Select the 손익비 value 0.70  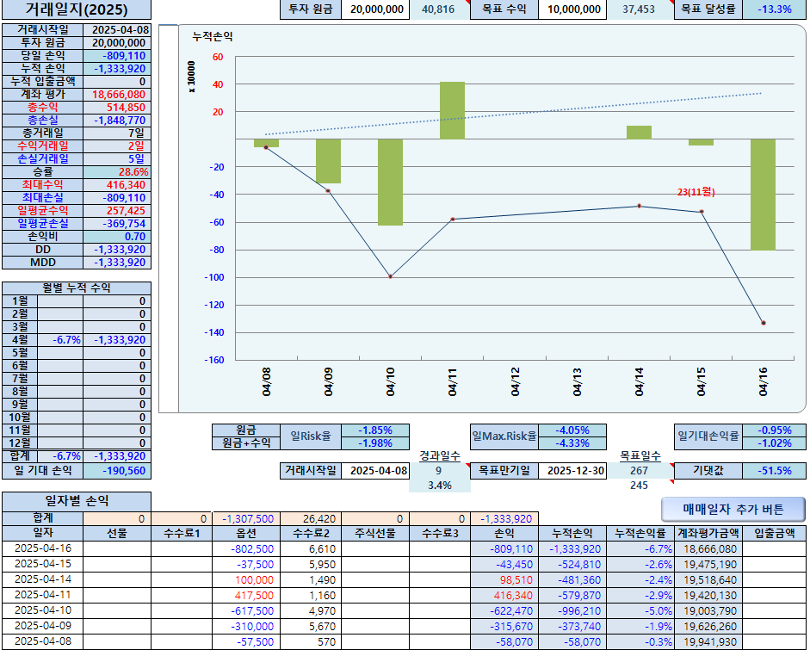117,237
